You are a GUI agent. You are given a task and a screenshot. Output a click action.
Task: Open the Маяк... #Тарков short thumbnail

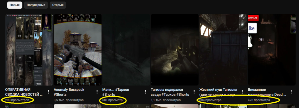126,50
